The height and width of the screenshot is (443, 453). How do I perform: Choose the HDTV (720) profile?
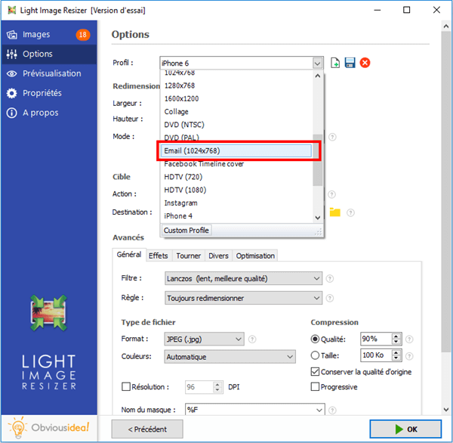(x=236, y=177)
